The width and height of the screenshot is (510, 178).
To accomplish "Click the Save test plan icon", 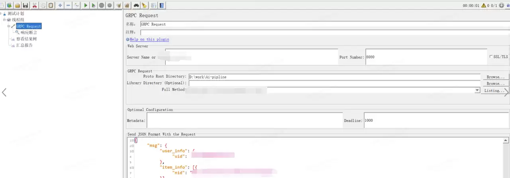I will 25,5.
